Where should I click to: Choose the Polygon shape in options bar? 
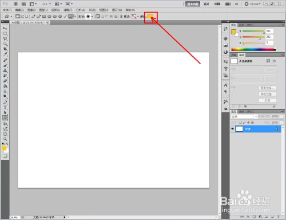(60, 17)
